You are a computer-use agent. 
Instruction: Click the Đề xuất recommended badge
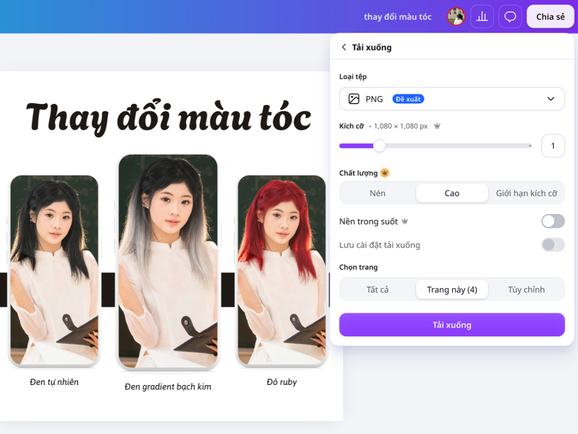pos(408,99)
